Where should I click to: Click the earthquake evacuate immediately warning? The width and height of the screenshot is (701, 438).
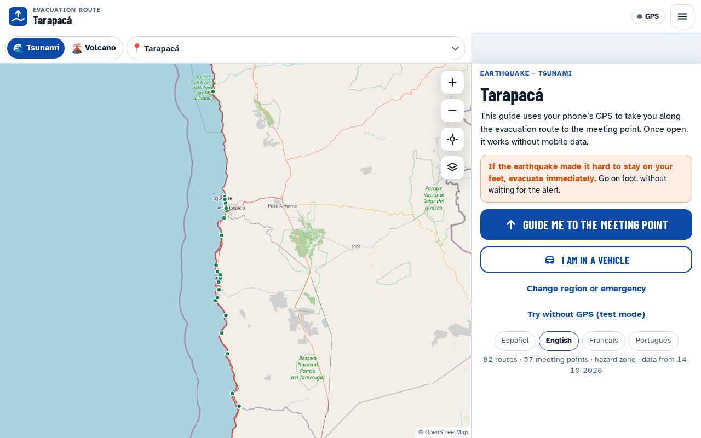click(x=586, y=178)
